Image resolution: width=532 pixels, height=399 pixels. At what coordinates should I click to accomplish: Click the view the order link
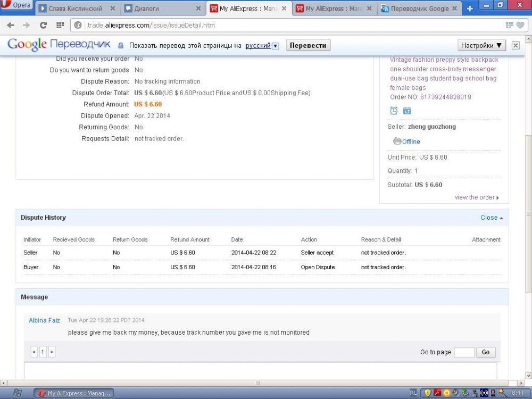pos(476,197)
